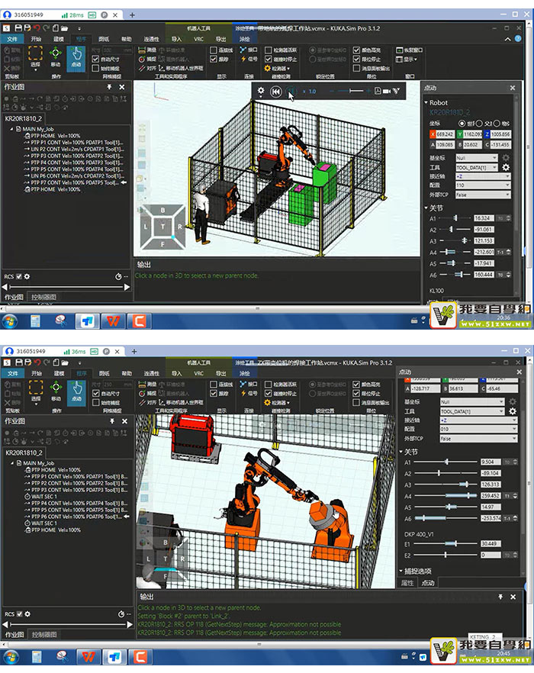Click tool settings gear beside TOOL_DATA[1] in upper window
Viewport: 534px width, 673px height.
[506, 167]
